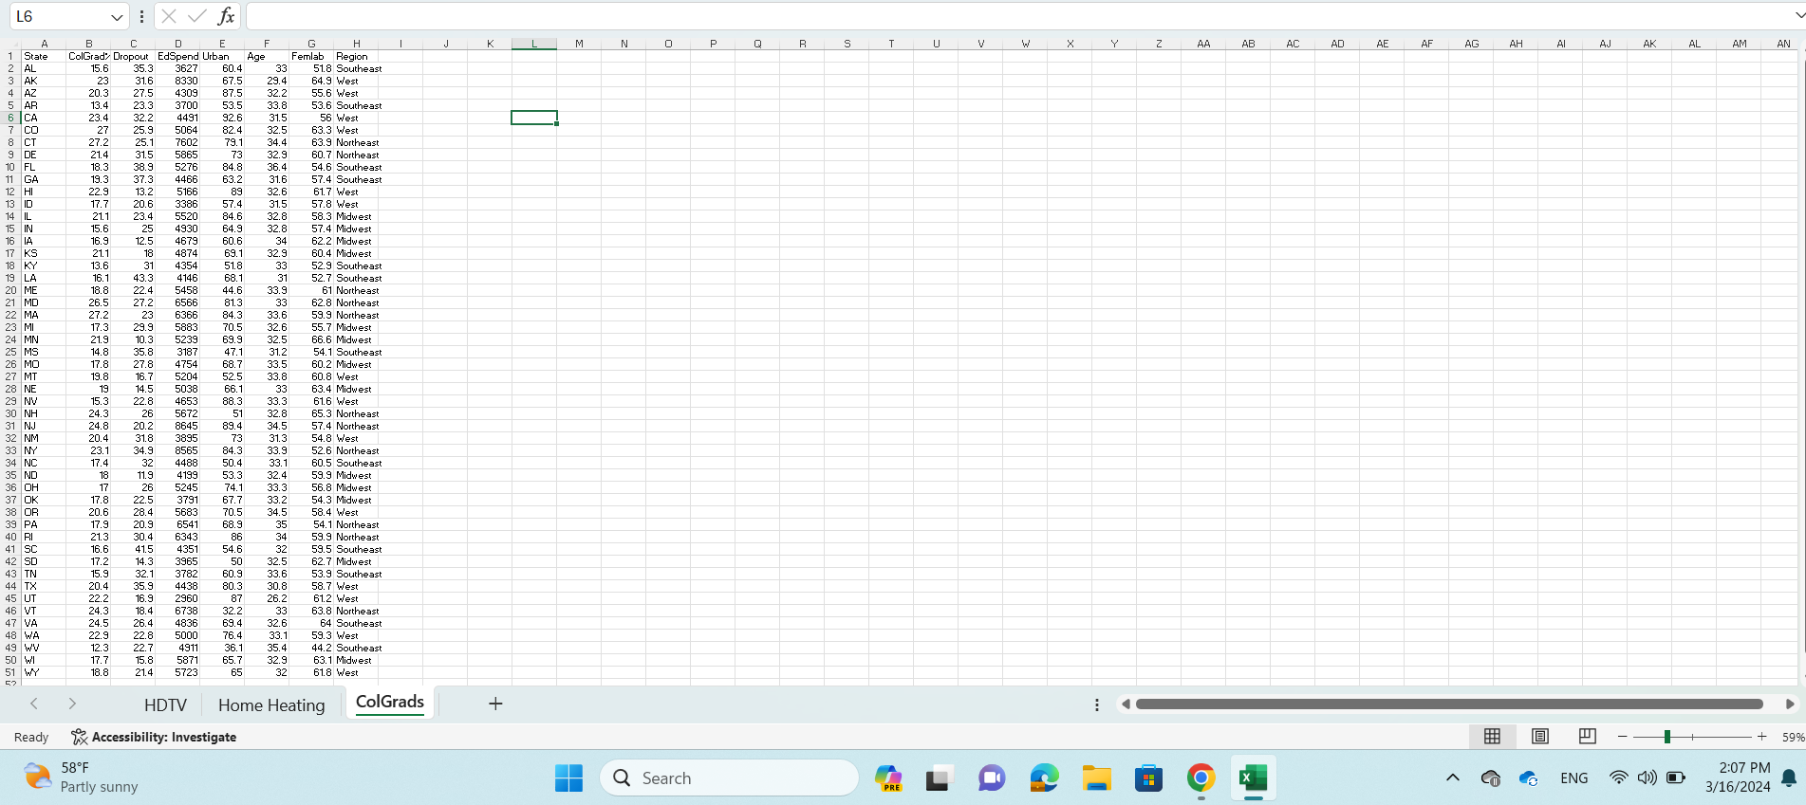The height and width of the screenshot is (805, 1806).
Task: Open zoom dialog via 59% level
Action: 1793,737
